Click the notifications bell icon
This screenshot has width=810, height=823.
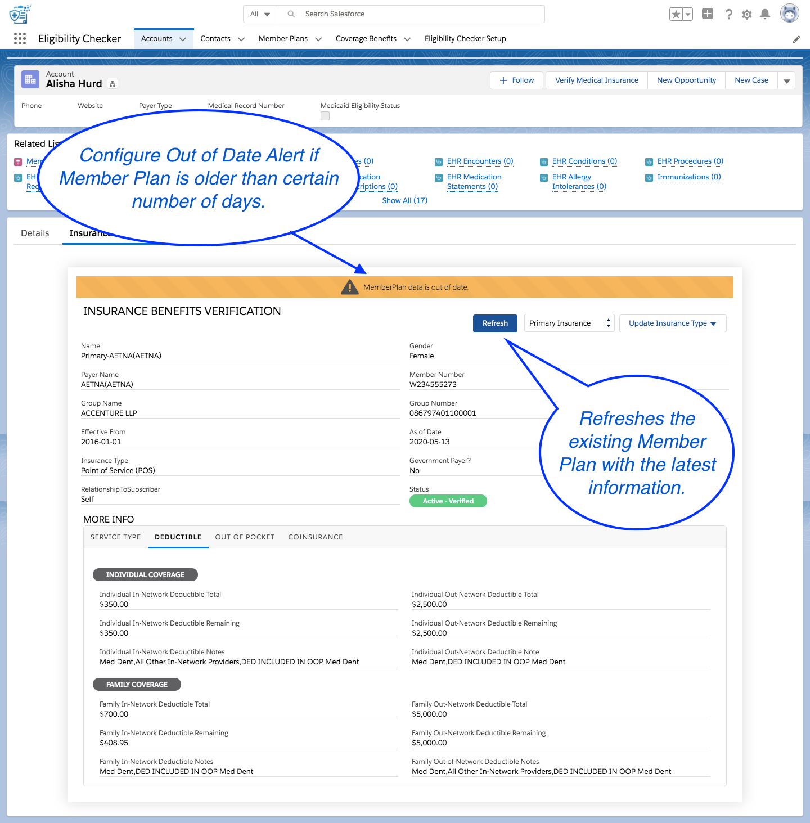pos(764,14)
